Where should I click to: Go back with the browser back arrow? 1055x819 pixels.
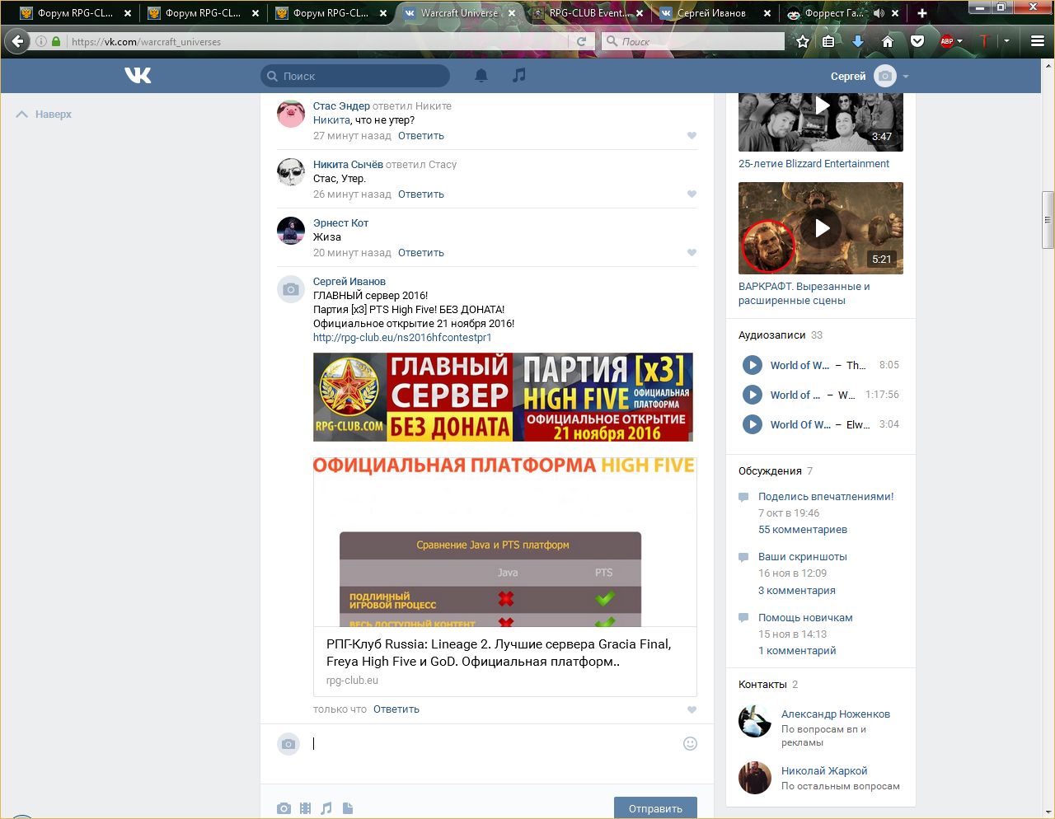tap(18, 41)
